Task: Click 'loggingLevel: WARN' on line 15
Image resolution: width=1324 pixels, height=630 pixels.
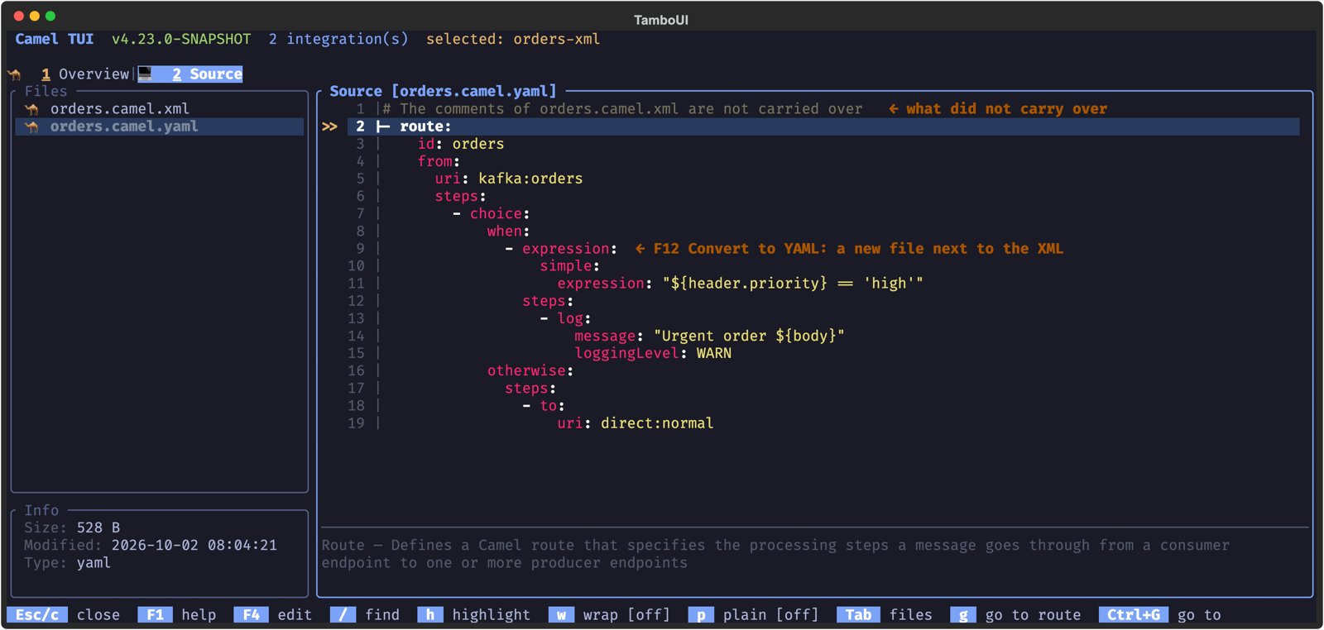Action: click(653, 353)
